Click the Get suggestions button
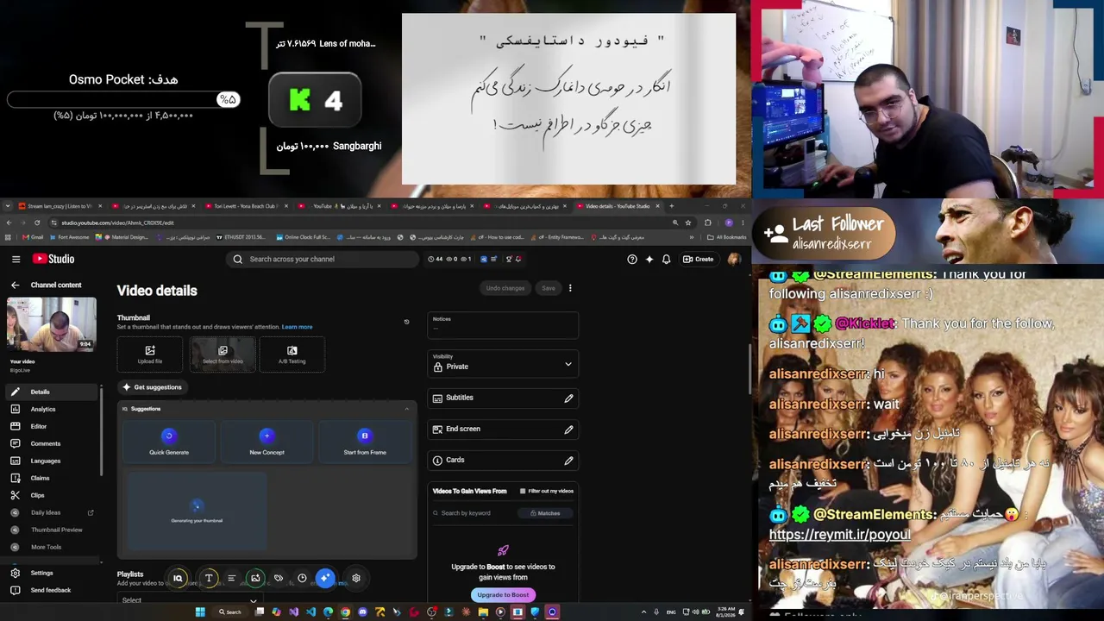 click(152, 387)
